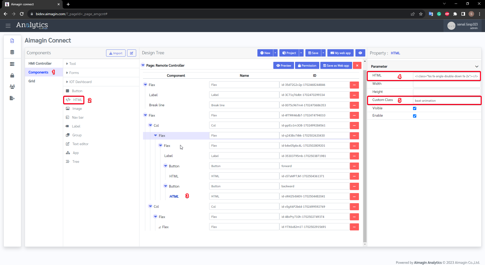Screen dimensions: 485x265
Task: Toggle the Enable checkbox
Action: point(415,116)
